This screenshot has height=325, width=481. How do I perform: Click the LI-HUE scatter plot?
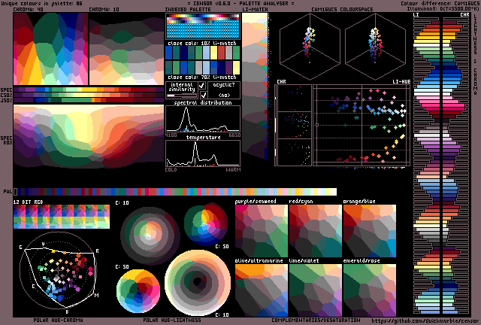(x=362, y=126)
